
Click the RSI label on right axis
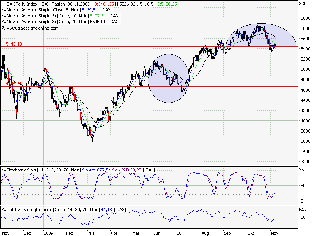point(302,209)
